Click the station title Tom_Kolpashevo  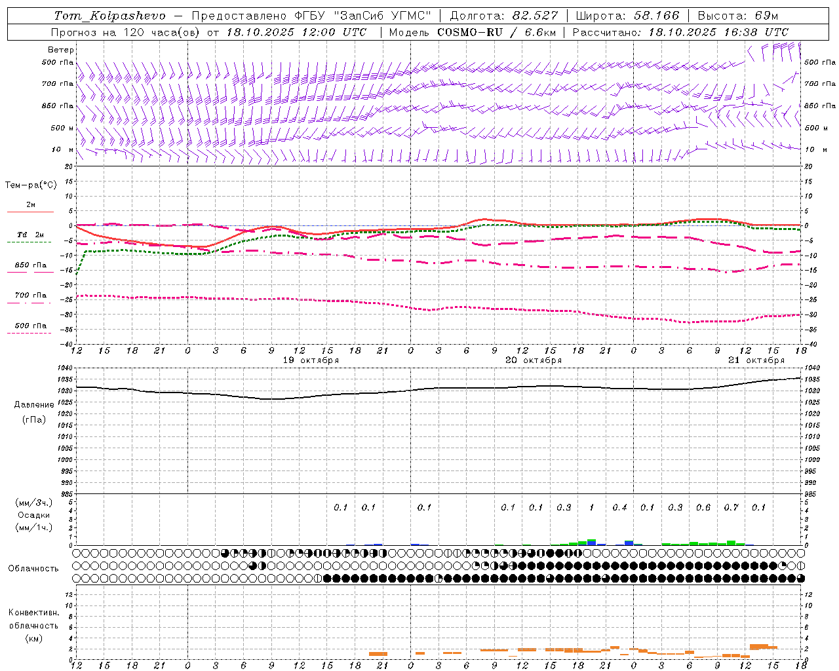109,16
